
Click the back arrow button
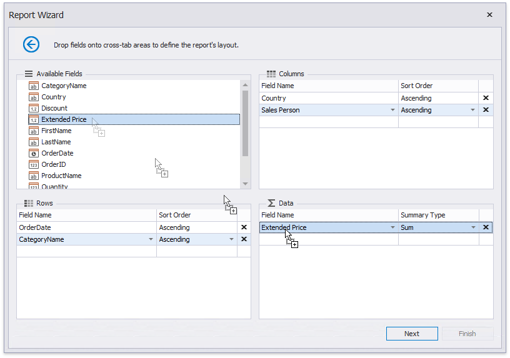click(31, 44)
